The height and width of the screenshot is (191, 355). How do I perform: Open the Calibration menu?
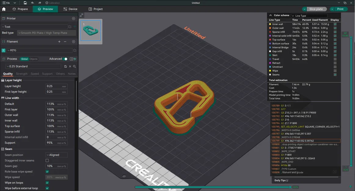coord(53,3)
